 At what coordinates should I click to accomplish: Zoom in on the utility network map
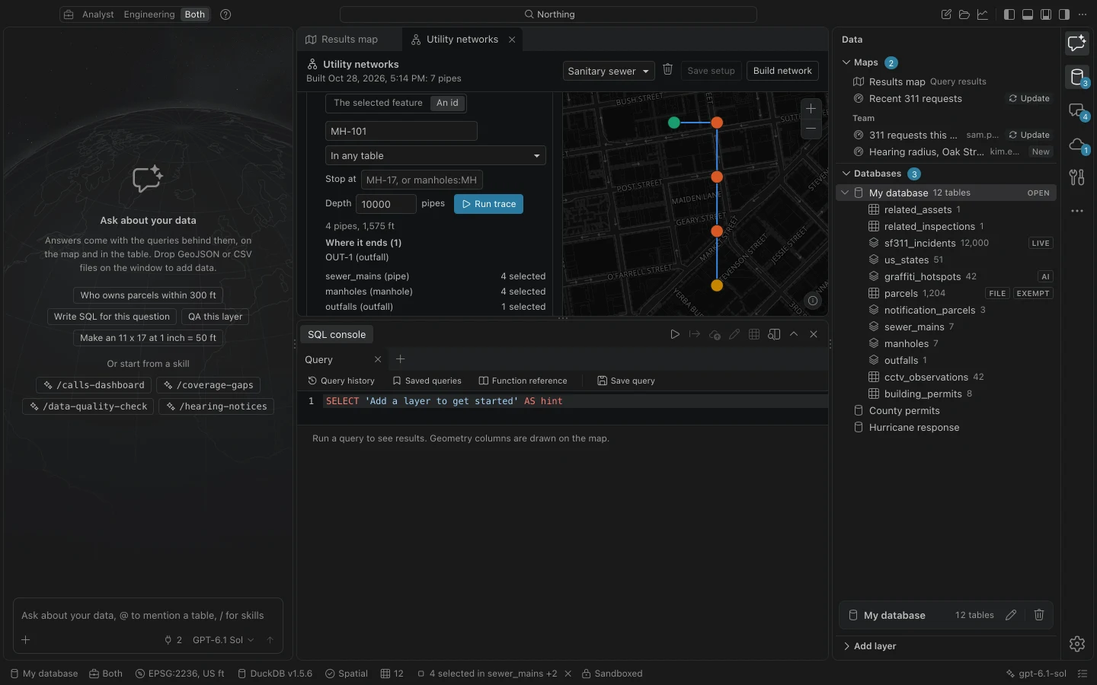tap(811, 109)
